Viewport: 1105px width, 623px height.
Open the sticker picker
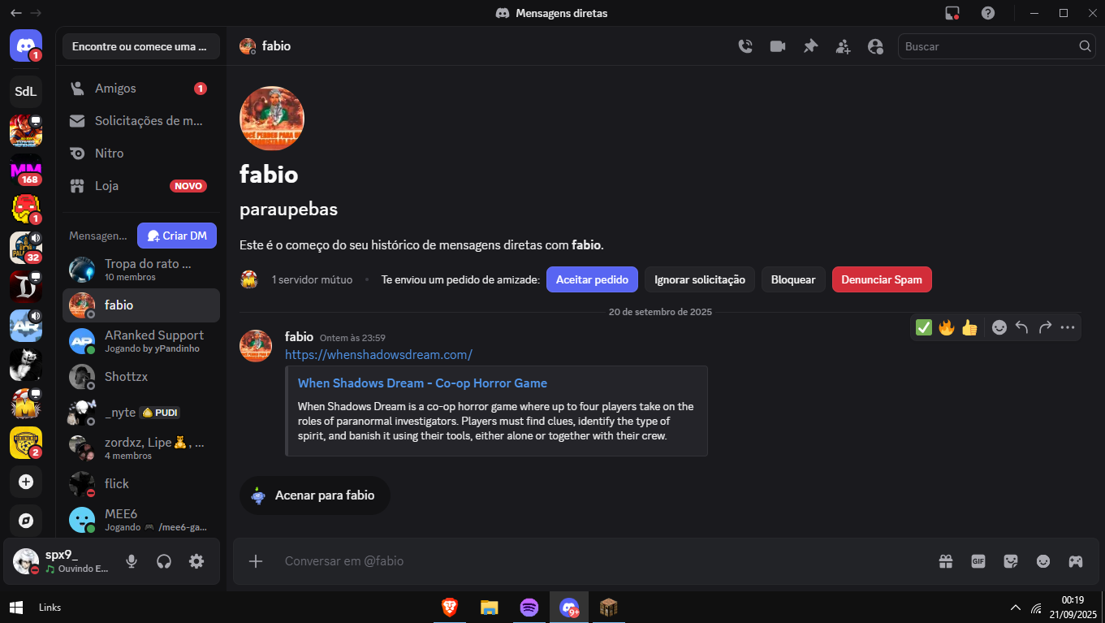(x=1011, y=561)
